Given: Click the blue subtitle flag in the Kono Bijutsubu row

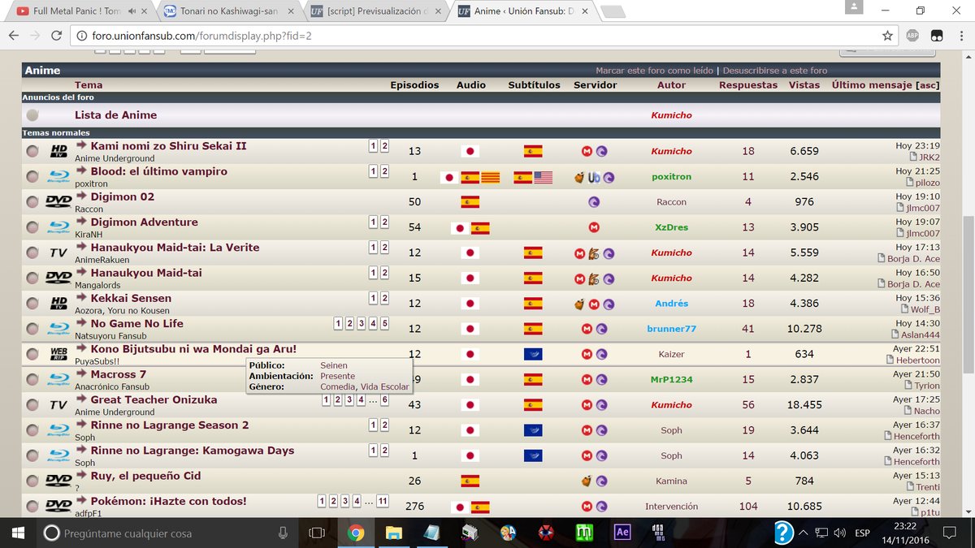Looking at the screenshot, I should [533, 354].
